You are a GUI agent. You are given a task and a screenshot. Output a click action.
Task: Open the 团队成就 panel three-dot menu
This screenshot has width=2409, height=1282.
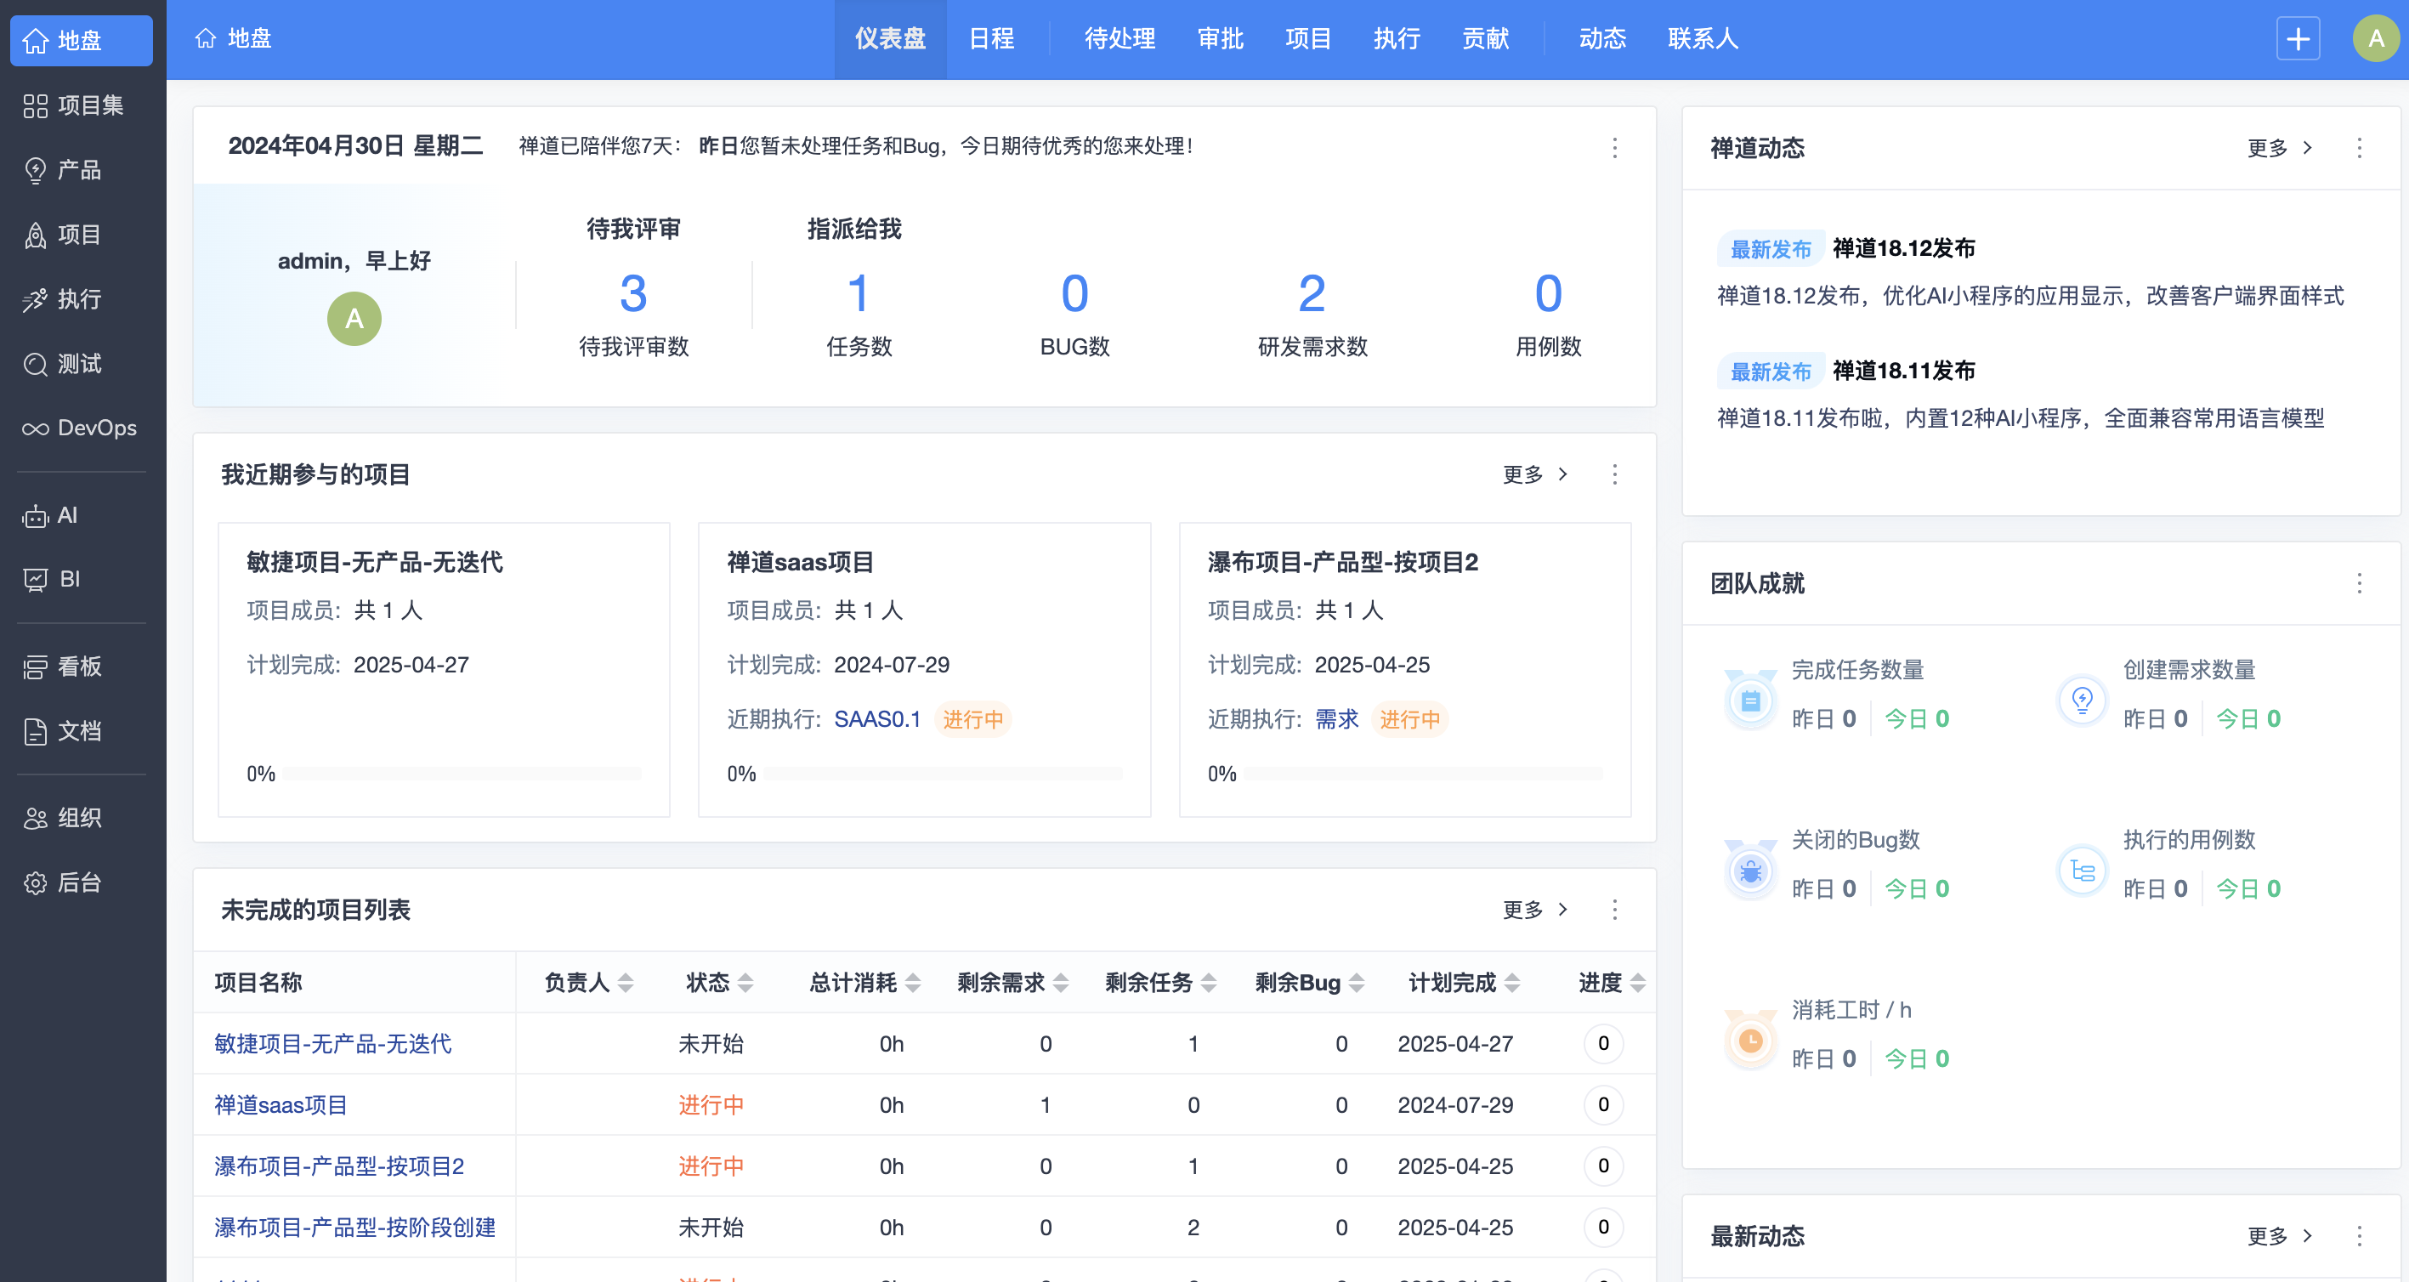tap(2359, 583)
